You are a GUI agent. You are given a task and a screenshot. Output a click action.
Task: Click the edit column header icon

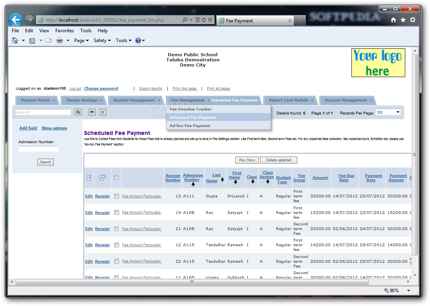coord(89,178)
